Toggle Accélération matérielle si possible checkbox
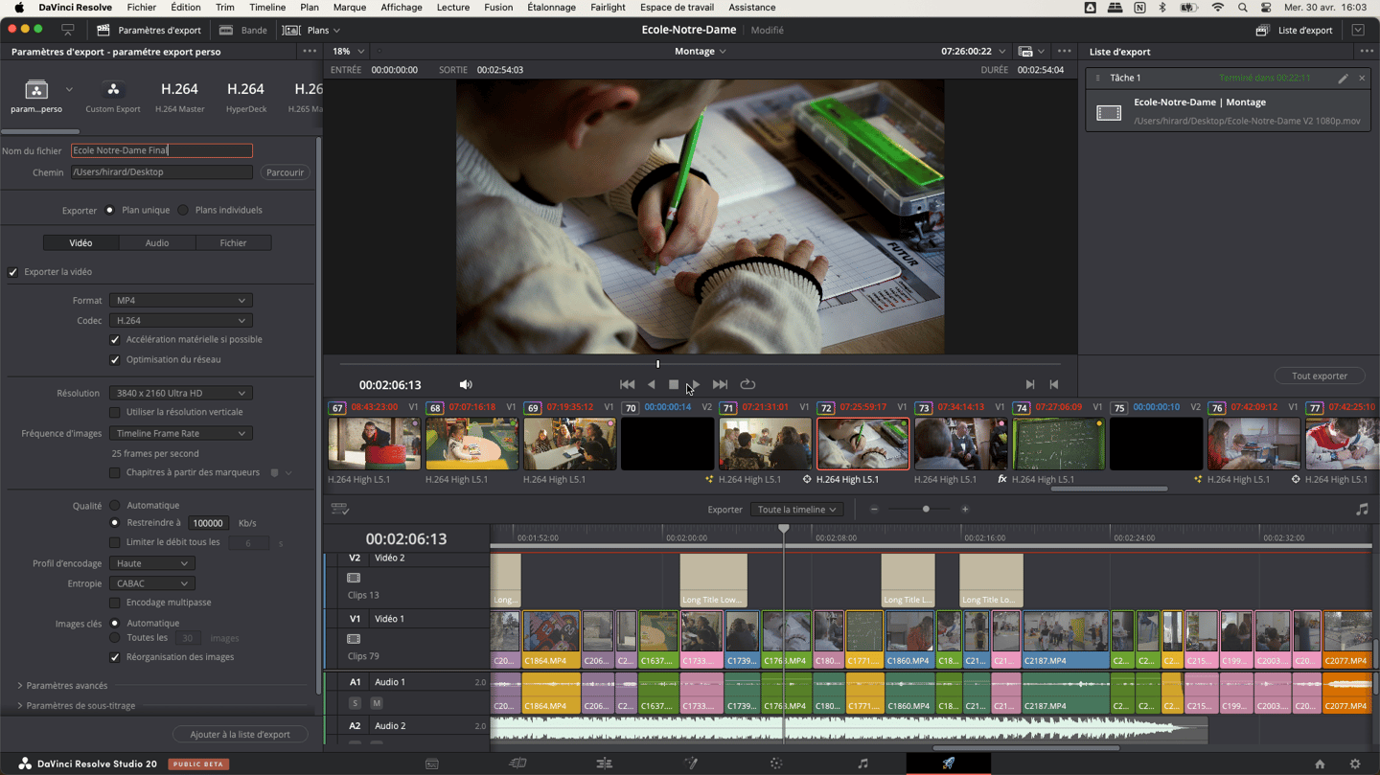The image size is (1380, 775). click(115, 340)
